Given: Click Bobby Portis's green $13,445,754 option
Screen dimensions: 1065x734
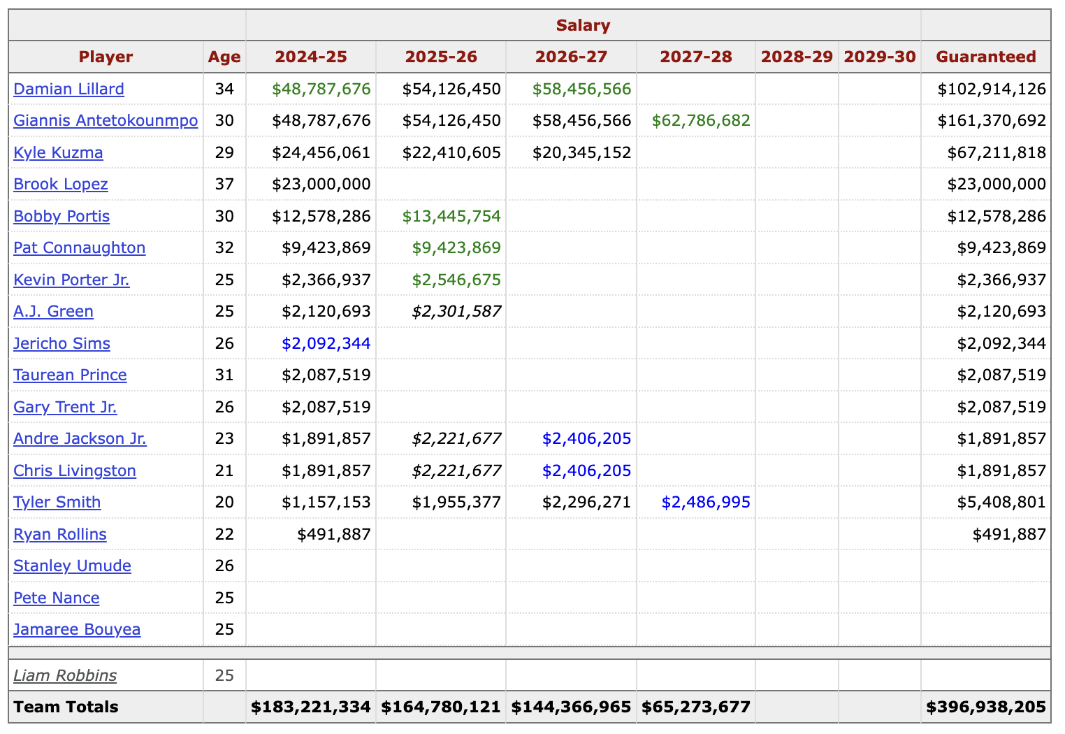Looking at the screenshot, I should tap(451, 216).
